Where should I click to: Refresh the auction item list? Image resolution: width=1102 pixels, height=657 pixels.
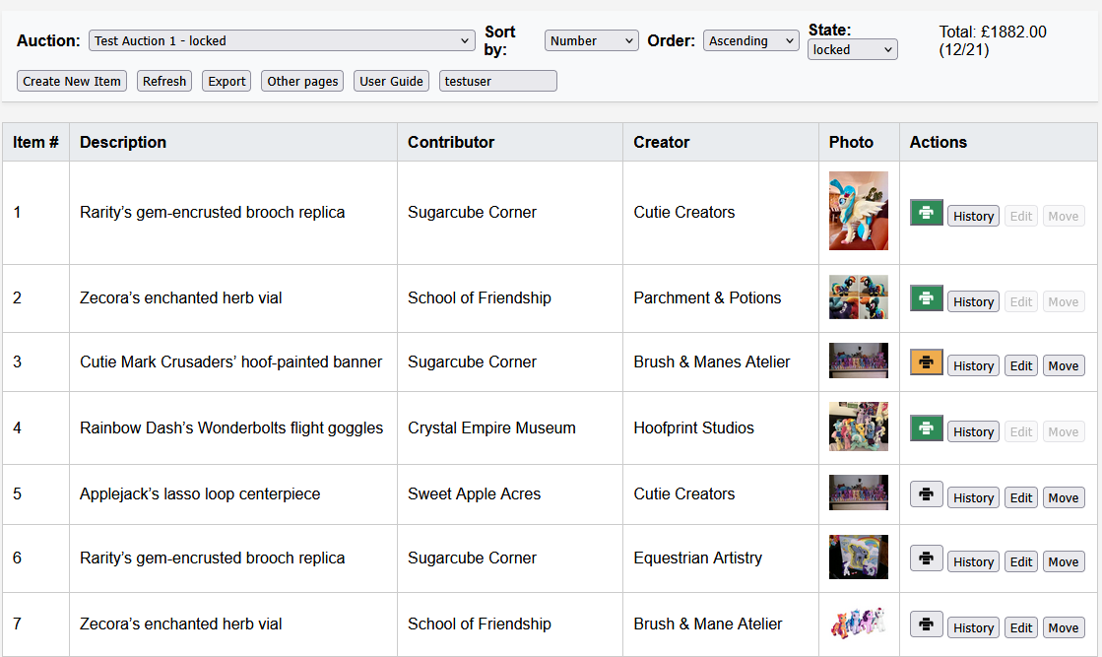tap(163, 81)
